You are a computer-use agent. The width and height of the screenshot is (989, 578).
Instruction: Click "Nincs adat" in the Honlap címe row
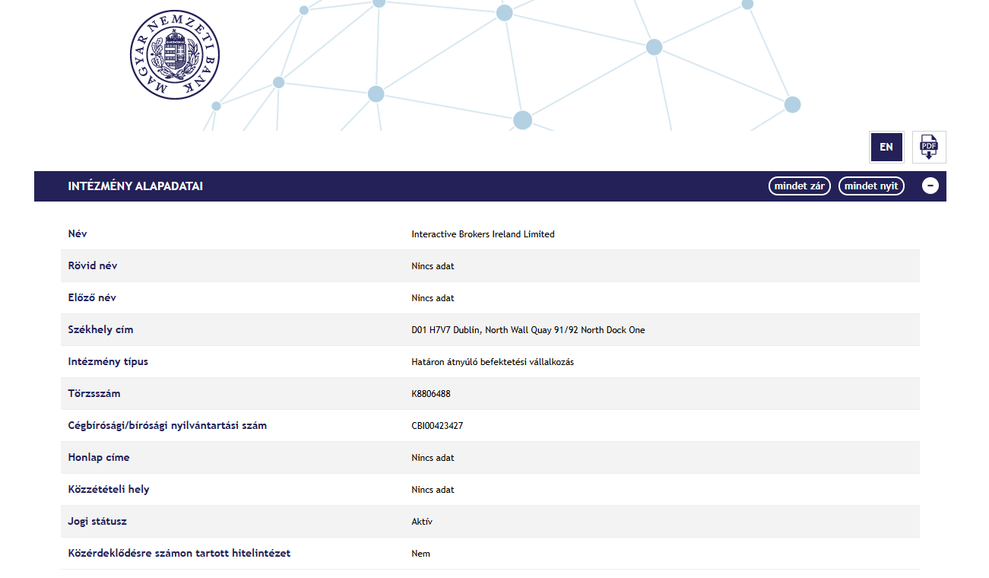point(433,458)
